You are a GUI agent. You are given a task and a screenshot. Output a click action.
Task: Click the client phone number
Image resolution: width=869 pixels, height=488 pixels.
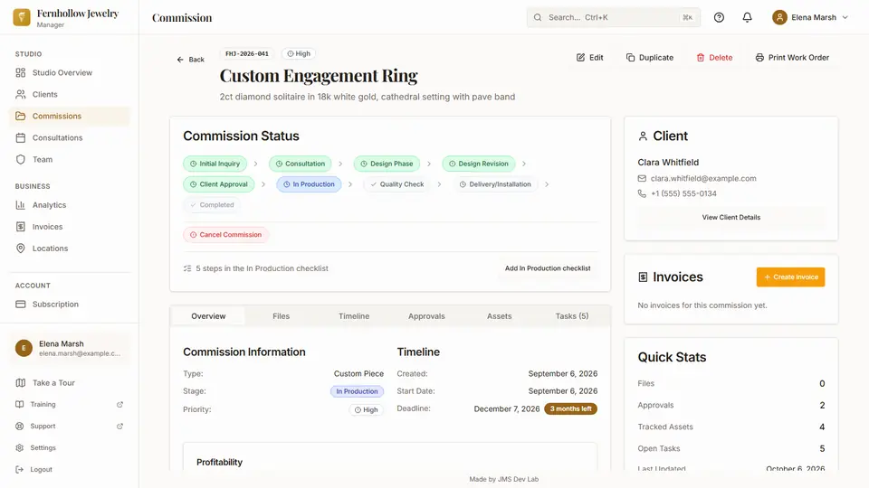(x=684, y=193)
